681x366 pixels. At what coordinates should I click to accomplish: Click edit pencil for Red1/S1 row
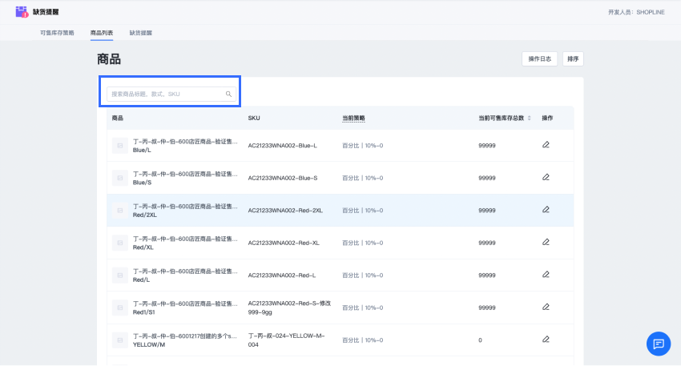point(546,307)
